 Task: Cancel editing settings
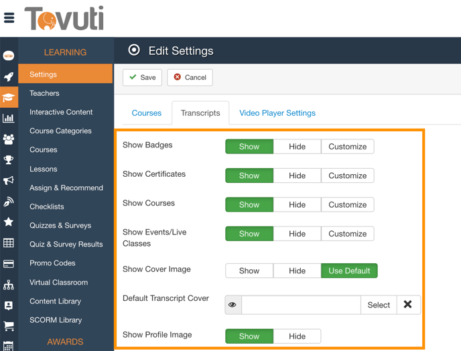[190, 78]
